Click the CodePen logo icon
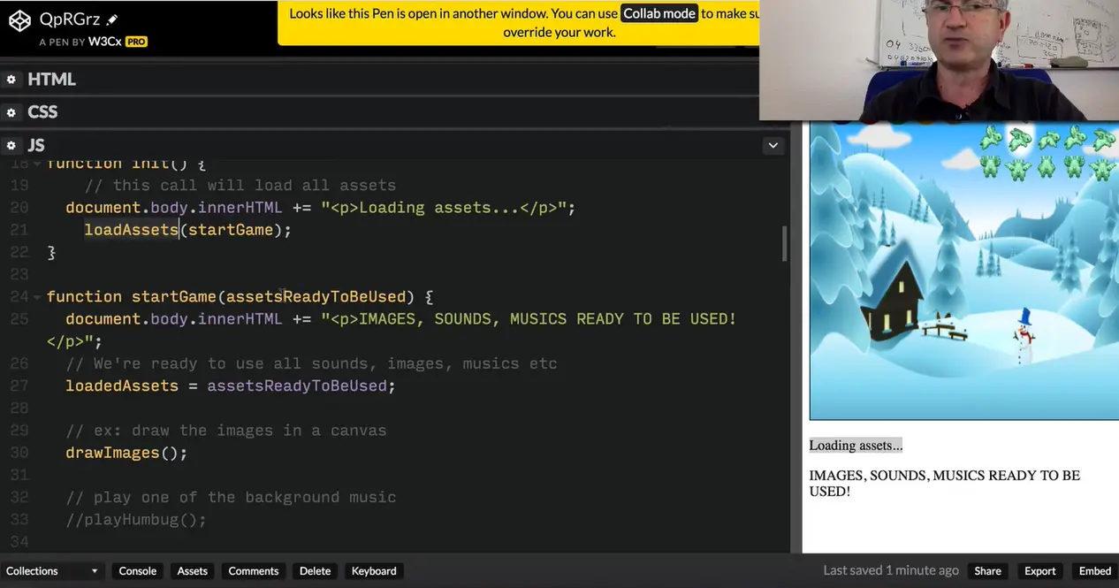 [x=19, y=20]
